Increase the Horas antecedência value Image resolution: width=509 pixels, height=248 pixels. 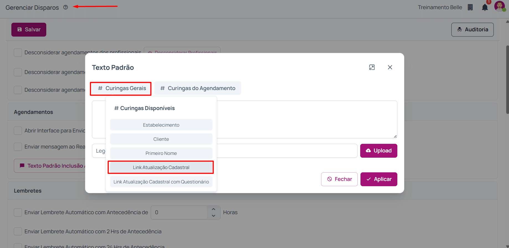click(213, 209)
